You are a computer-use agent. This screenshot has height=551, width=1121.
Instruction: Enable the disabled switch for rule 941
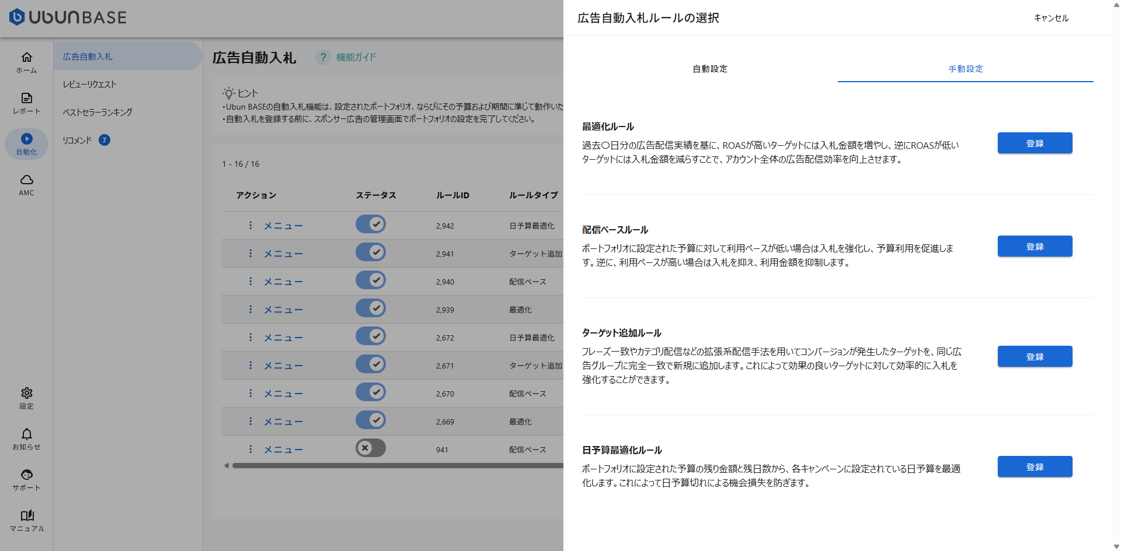pos(371,448)
